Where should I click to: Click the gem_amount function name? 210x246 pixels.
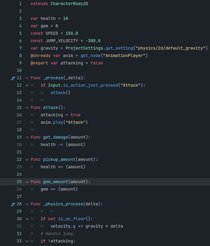pyautogui.click(x=56, y=182)
